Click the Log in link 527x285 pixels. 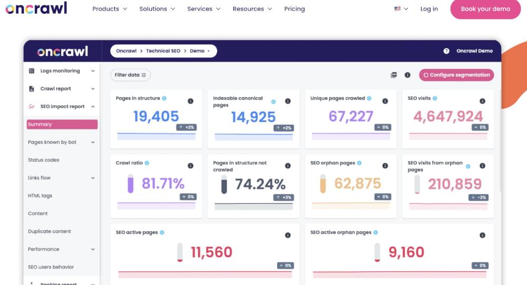click(x=429, y=9)
